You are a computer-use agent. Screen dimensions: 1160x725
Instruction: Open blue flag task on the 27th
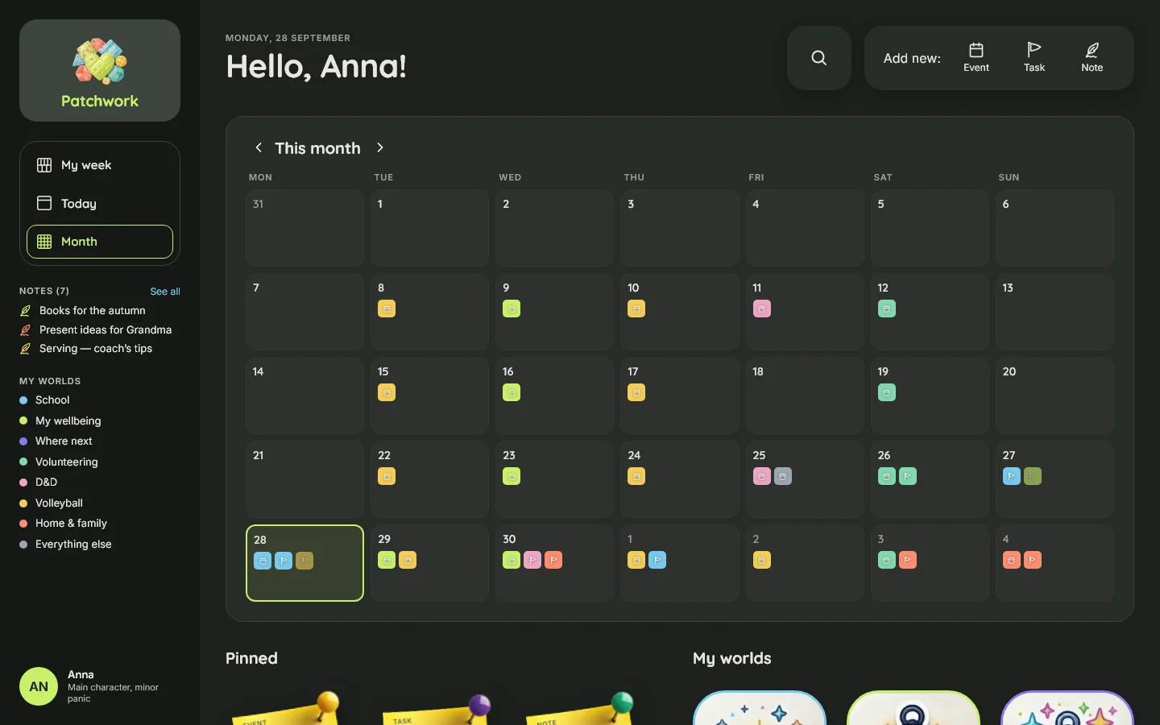pyautogui.click(x=1012, y=476)
